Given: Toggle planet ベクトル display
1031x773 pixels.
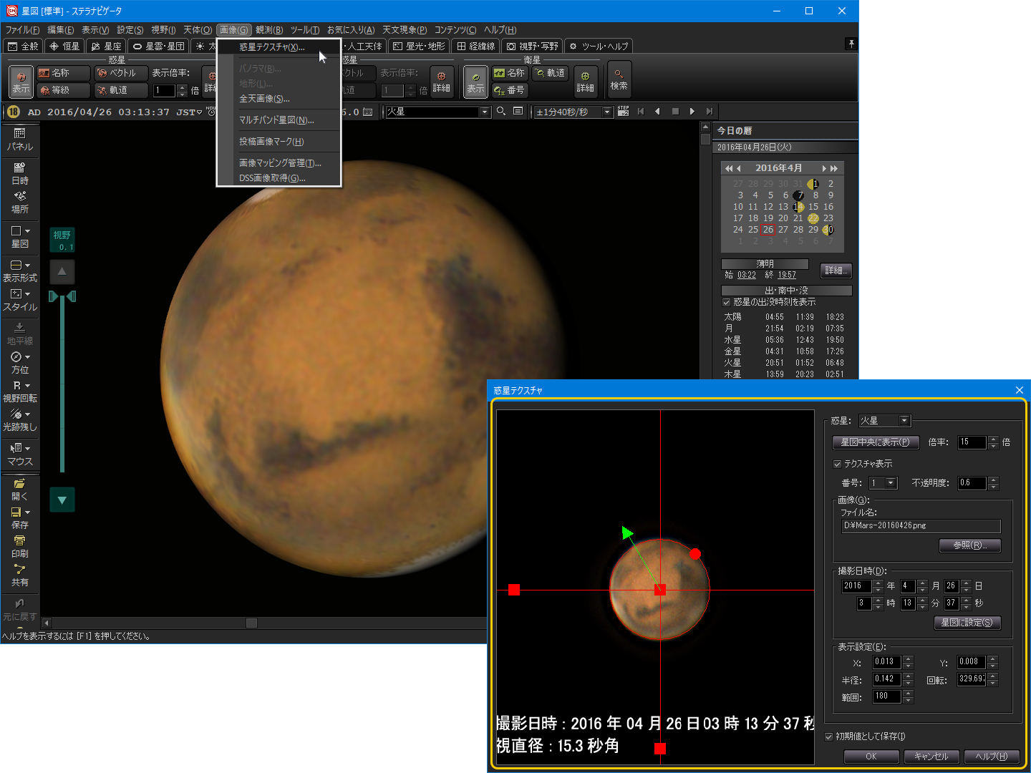Looking at the screenshot, I should pyautogui.click(x=121, y=73).
